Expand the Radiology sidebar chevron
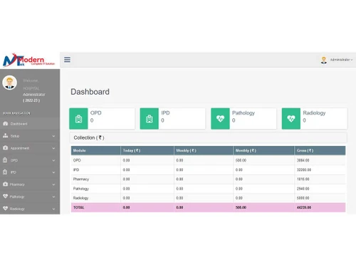 [x=53, y=209]
